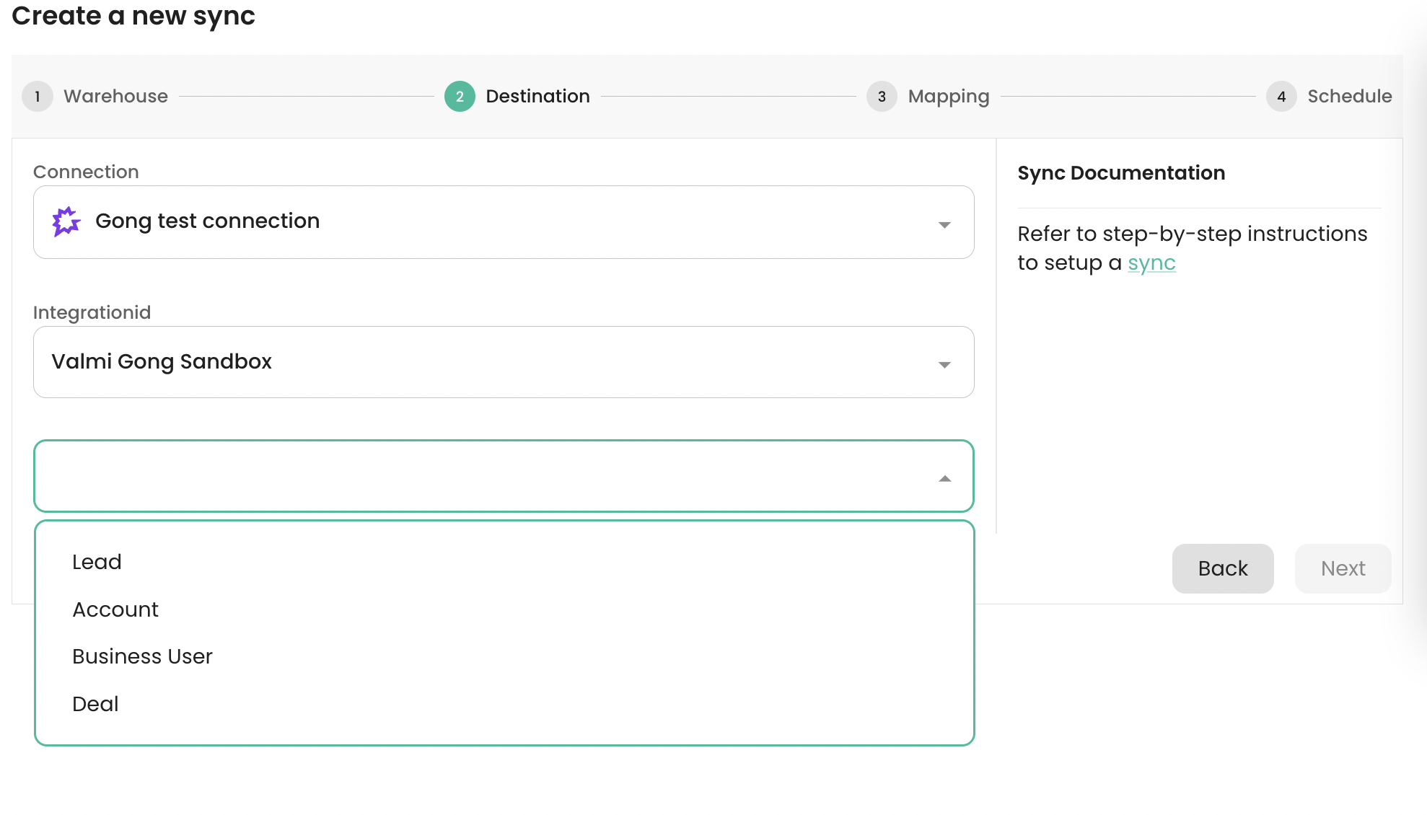Pick Business User from the options
This screenshot has width=1427, height=815.
142,656
